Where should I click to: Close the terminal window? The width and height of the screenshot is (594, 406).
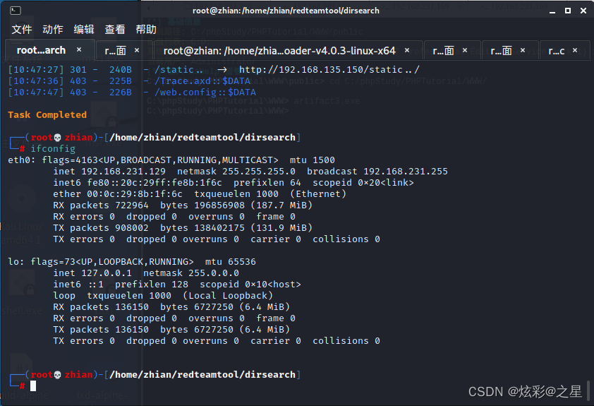click(x=583, y=11)
